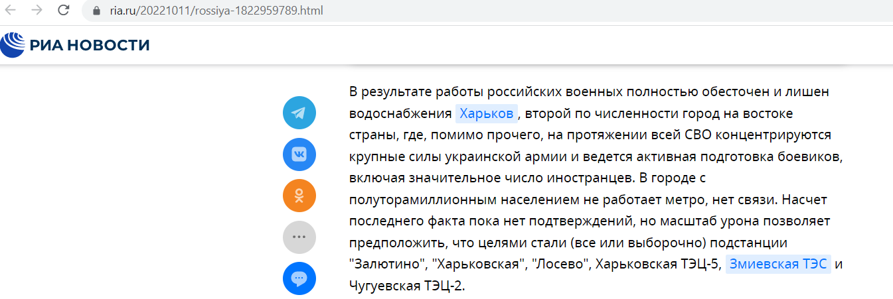893x299 pixels.
Task: Select the ria.ru address bar URL
Action: click(x=216, y=11)
